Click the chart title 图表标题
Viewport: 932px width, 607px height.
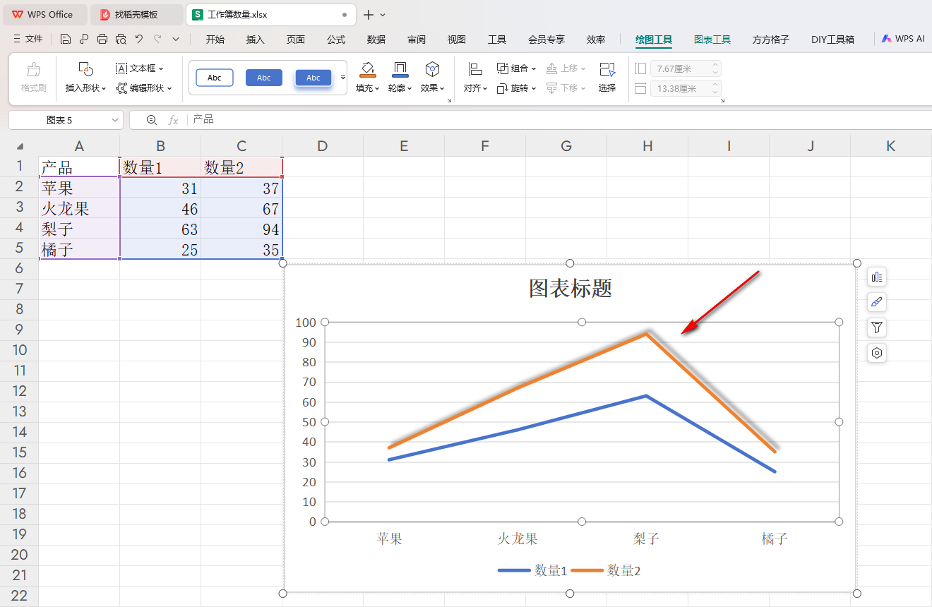point(570,288)
